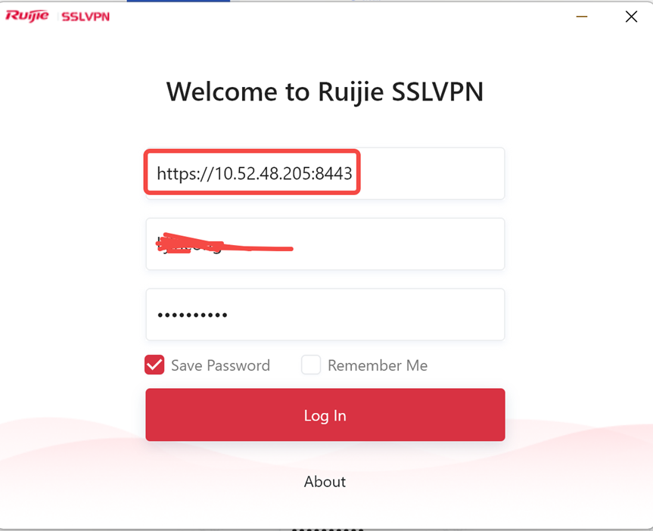
Task: Minimize the SSLVPN client window
Action: pyautogui.click(x=582, y=17)
